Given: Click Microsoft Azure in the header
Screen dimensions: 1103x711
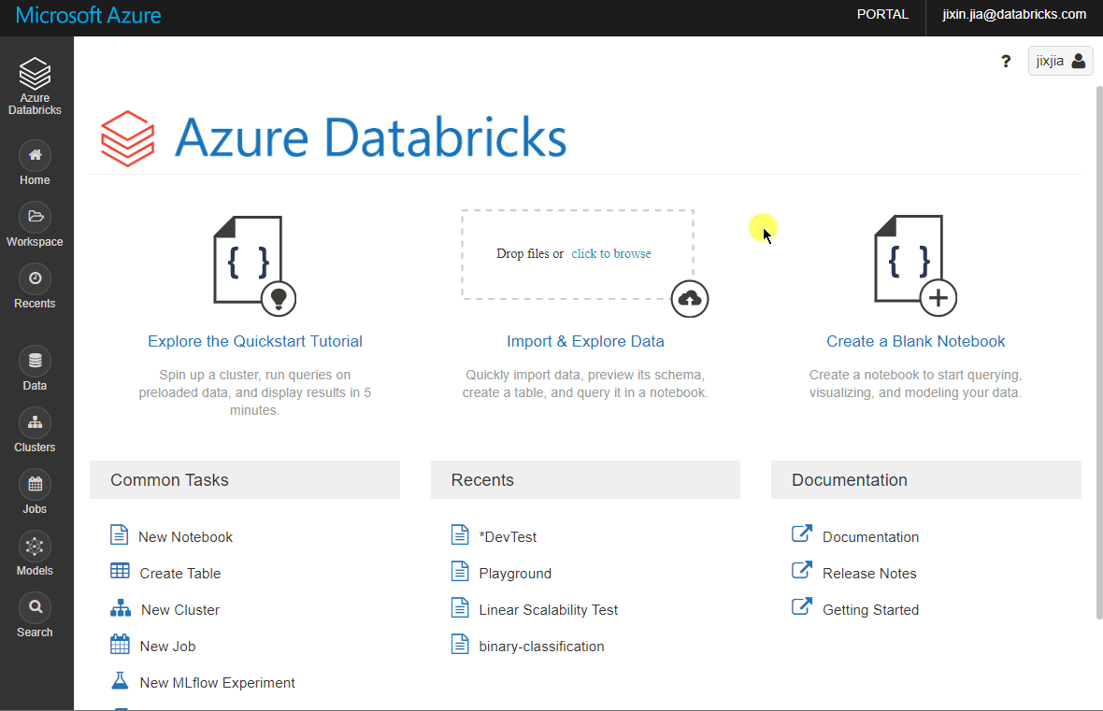Looking at the screenshot, I should 87,15.
